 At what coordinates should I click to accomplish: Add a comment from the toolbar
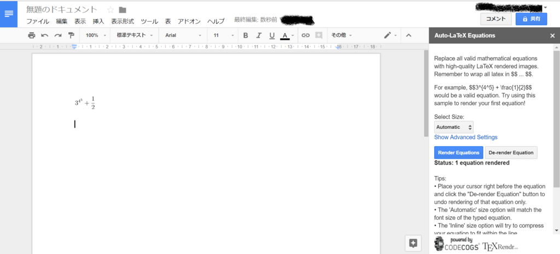tap(319, 35)
